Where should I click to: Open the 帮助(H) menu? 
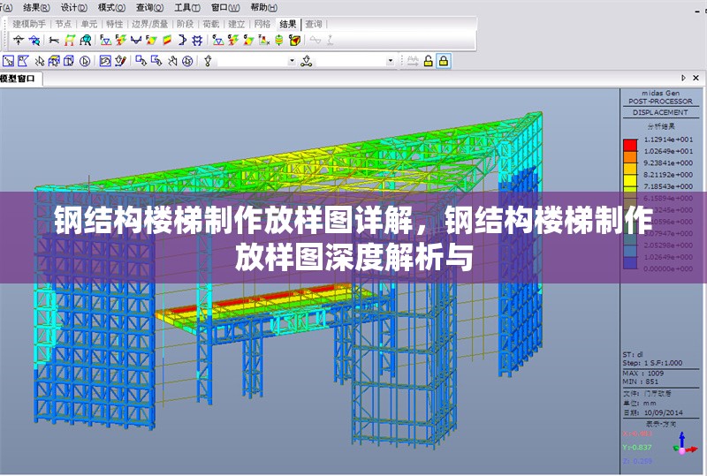tap(263, 8)
